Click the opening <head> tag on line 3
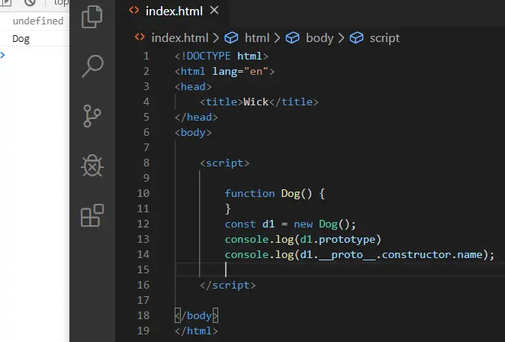Viewport: 505px width, 342px height. 193,87
